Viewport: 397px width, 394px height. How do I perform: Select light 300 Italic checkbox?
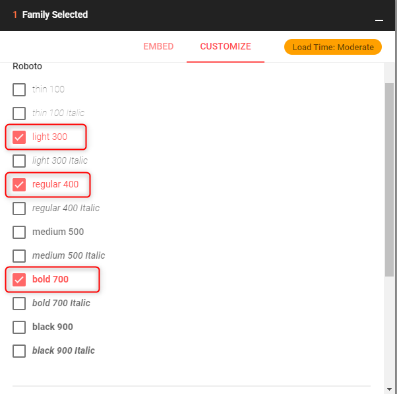(x=19, y=161)
